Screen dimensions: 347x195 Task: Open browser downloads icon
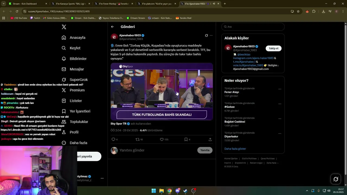323,11
